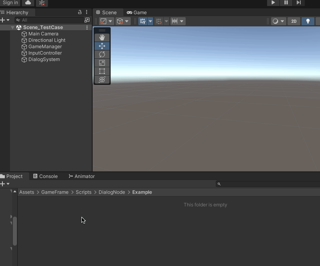Open the Console tab

(x=45, y=176)
